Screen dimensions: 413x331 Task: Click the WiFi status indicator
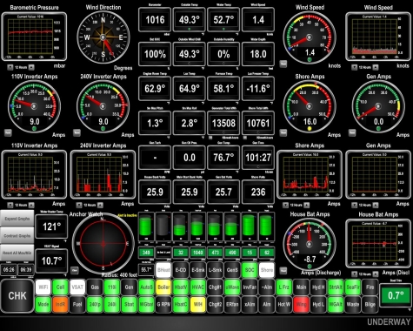pos(43,287)
